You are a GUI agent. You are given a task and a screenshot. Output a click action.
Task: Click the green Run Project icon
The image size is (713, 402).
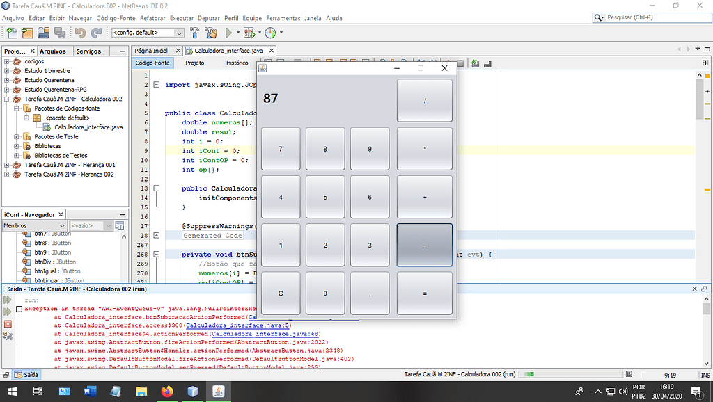pos(228,33)
